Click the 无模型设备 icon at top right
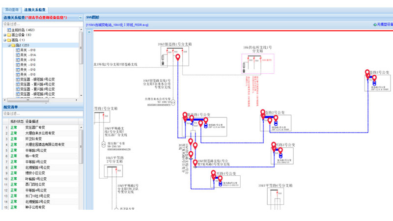Screen dimensions: 393x221 (x=375, y=24)
